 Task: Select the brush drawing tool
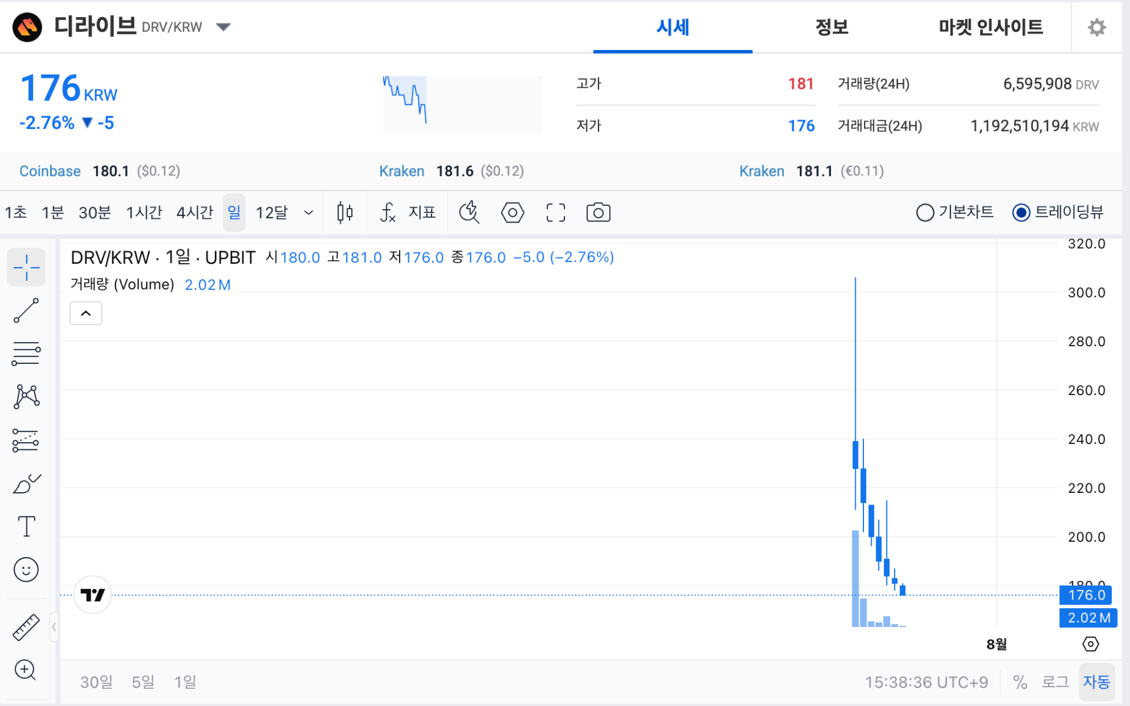click(26, 483)
